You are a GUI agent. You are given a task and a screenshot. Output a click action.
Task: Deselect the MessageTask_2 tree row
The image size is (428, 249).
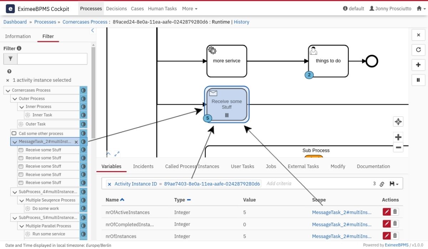[76, 142]
